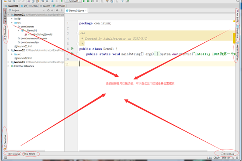Open the Terminal tool window

[x=14, y=154]
